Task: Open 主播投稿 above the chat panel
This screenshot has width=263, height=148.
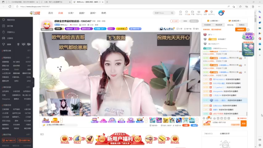Action: click(x=213, y=21)
